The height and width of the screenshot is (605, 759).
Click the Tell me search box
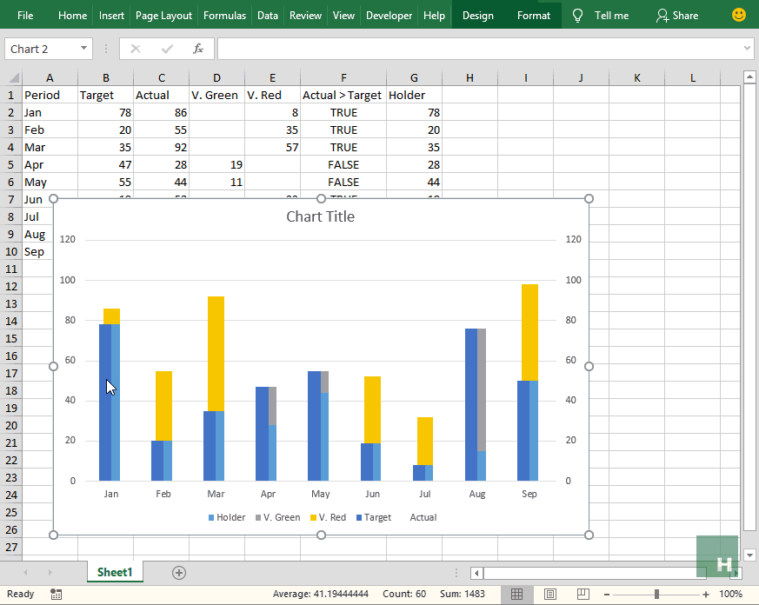click(611, 16)
